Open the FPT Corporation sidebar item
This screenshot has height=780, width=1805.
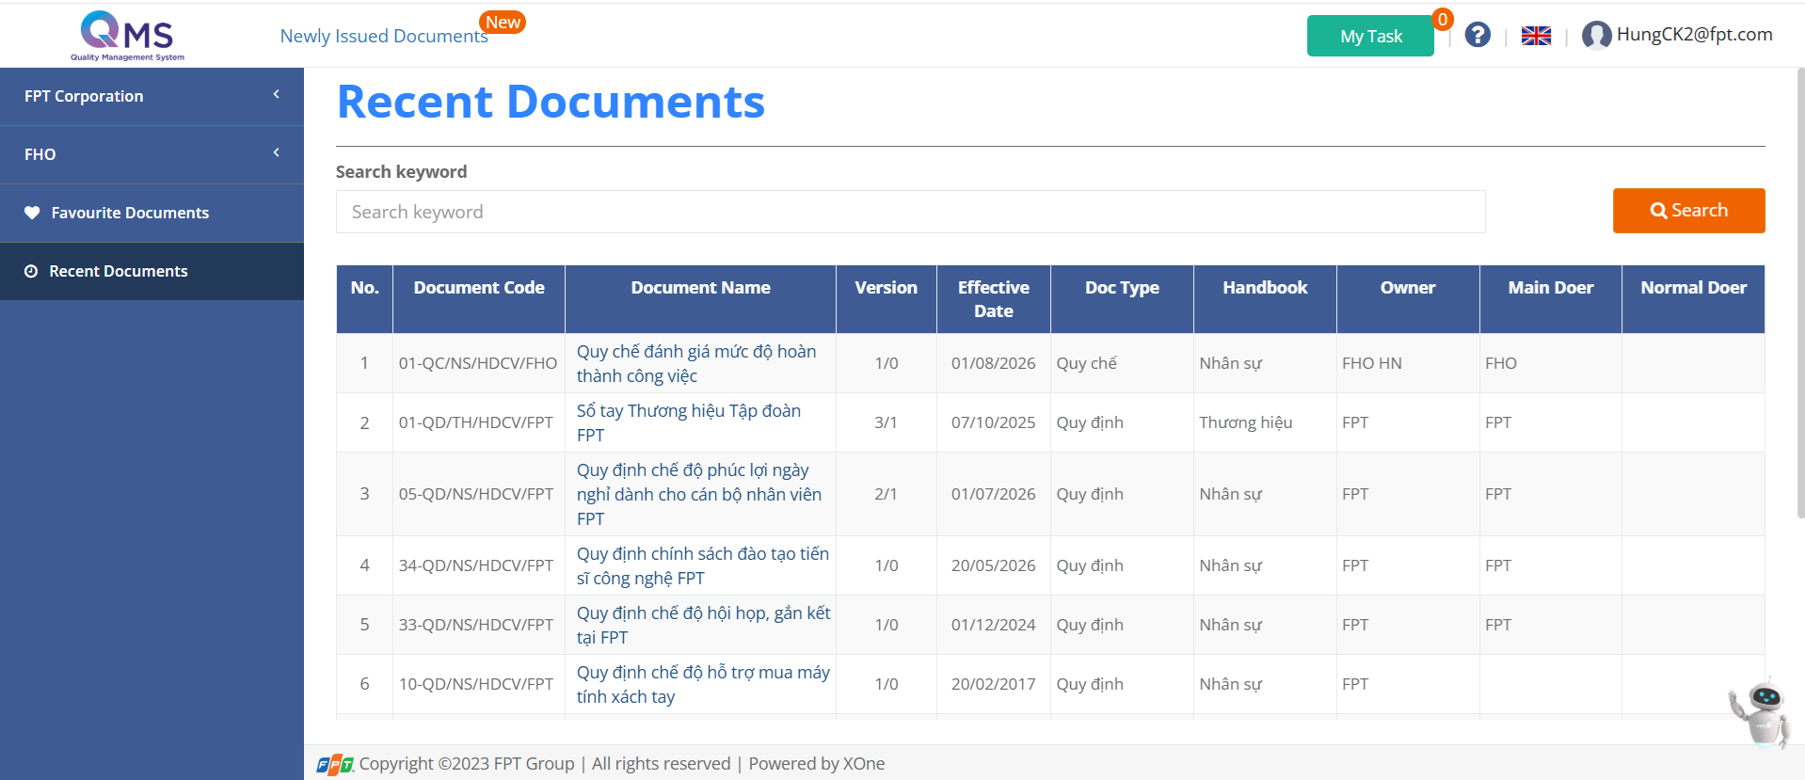(x=152, y=96)
